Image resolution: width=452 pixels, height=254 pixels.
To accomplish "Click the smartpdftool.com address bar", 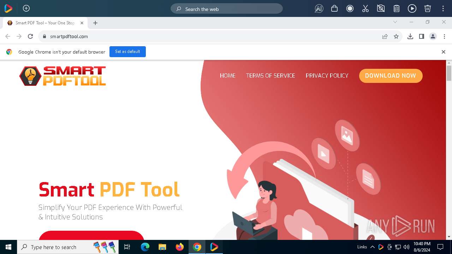I will [220, 36].
